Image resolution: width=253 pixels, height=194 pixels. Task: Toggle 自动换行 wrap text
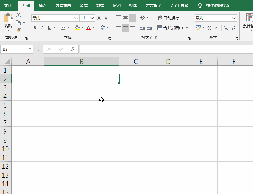pyautogui.click(x=168, y=18)
